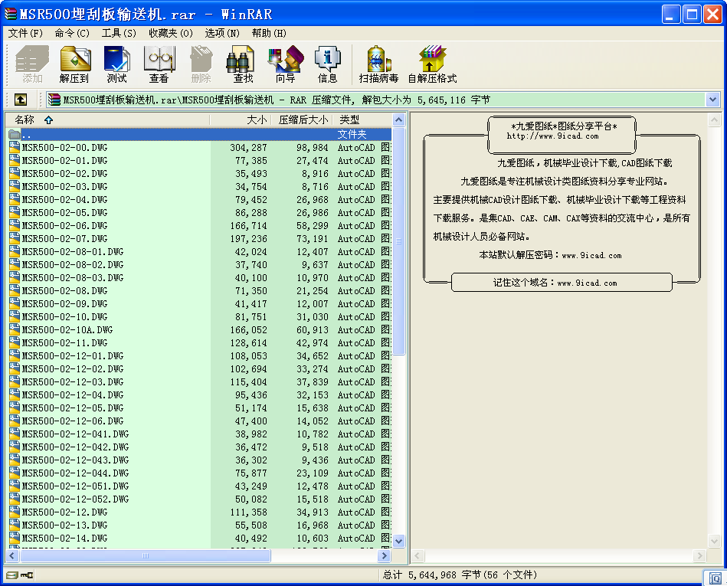Launch the Wizard (向导) toolbar icon
This screenshot has width=727, height=586.
pos(285,64)
